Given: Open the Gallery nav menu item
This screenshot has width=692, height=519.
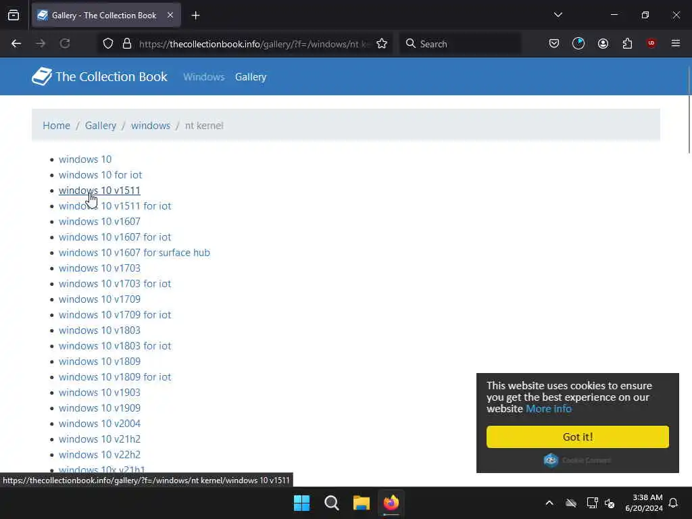Looking at the screenshot, I should [x=251, y=77].
